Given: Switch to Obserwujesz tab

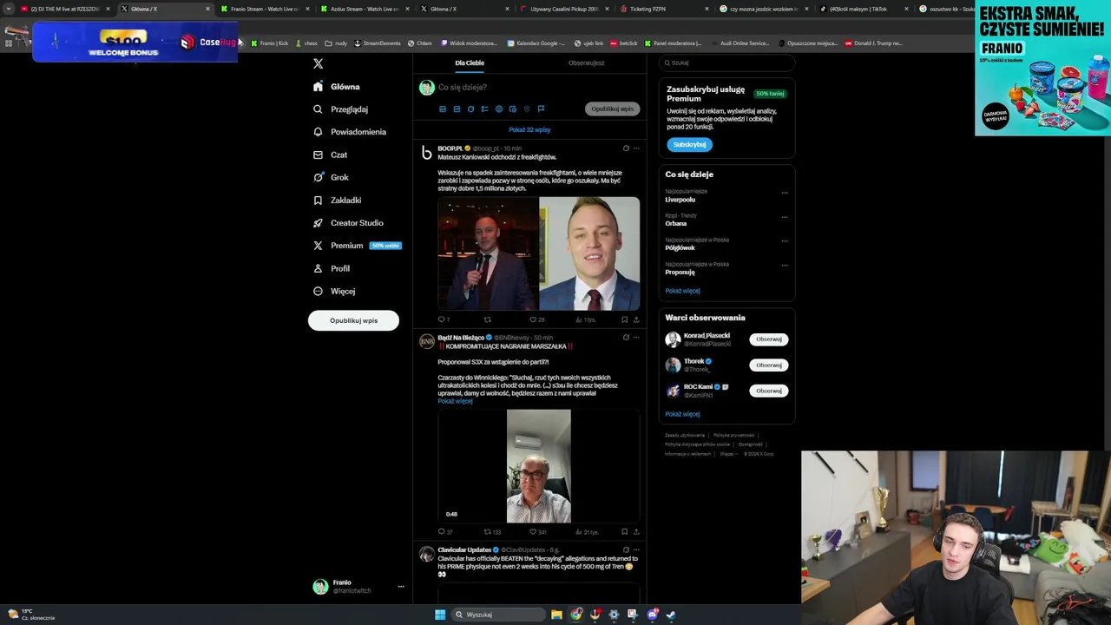Looking at the screenshot, I should [586, 62].
